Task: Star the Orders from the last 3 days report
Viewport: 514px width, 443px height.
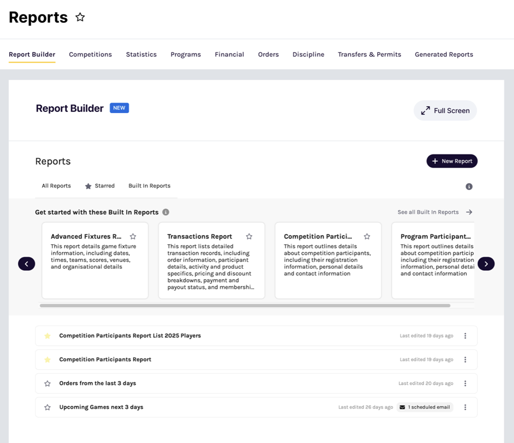Action: pyautogui.click(x=47, y=384)
